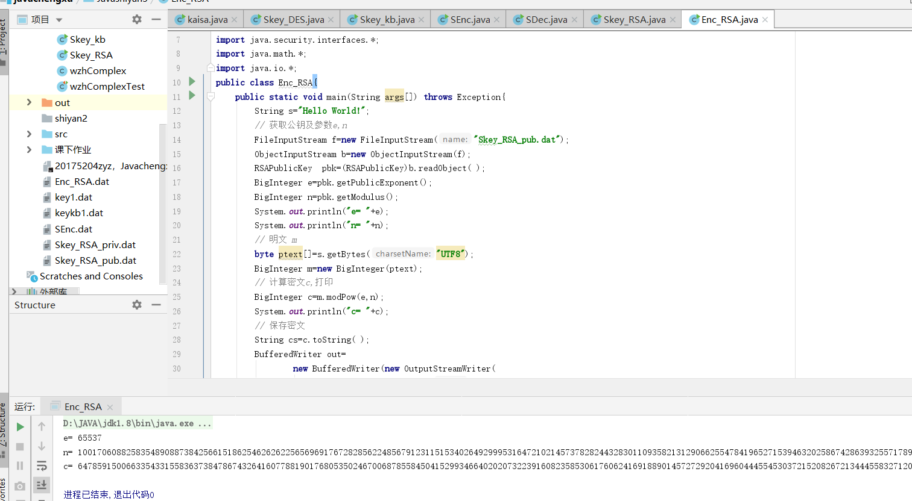Click the 项目 panel title label
Image resolution: width=912 pixels, height=501 pixels.
click(40, 19)
